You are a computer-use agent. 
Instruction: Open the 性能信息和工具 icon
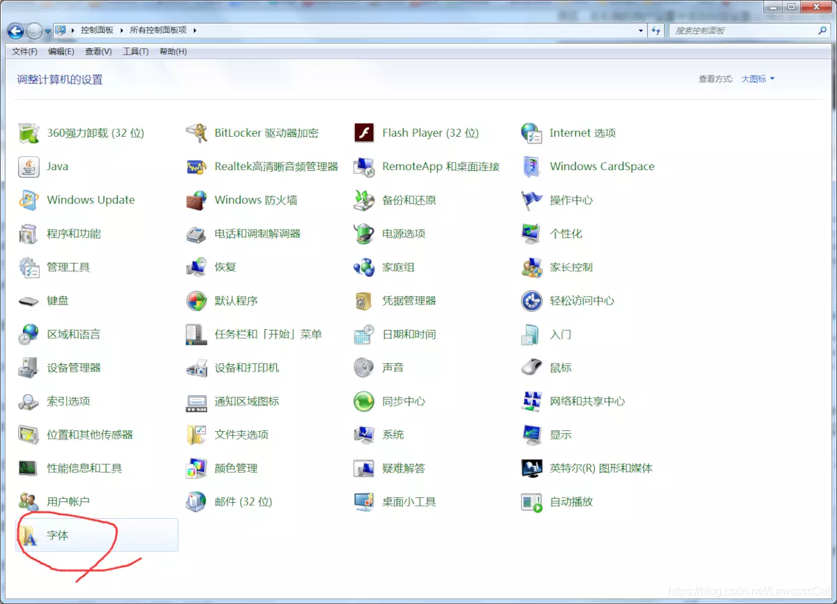[x=29, y=467]
